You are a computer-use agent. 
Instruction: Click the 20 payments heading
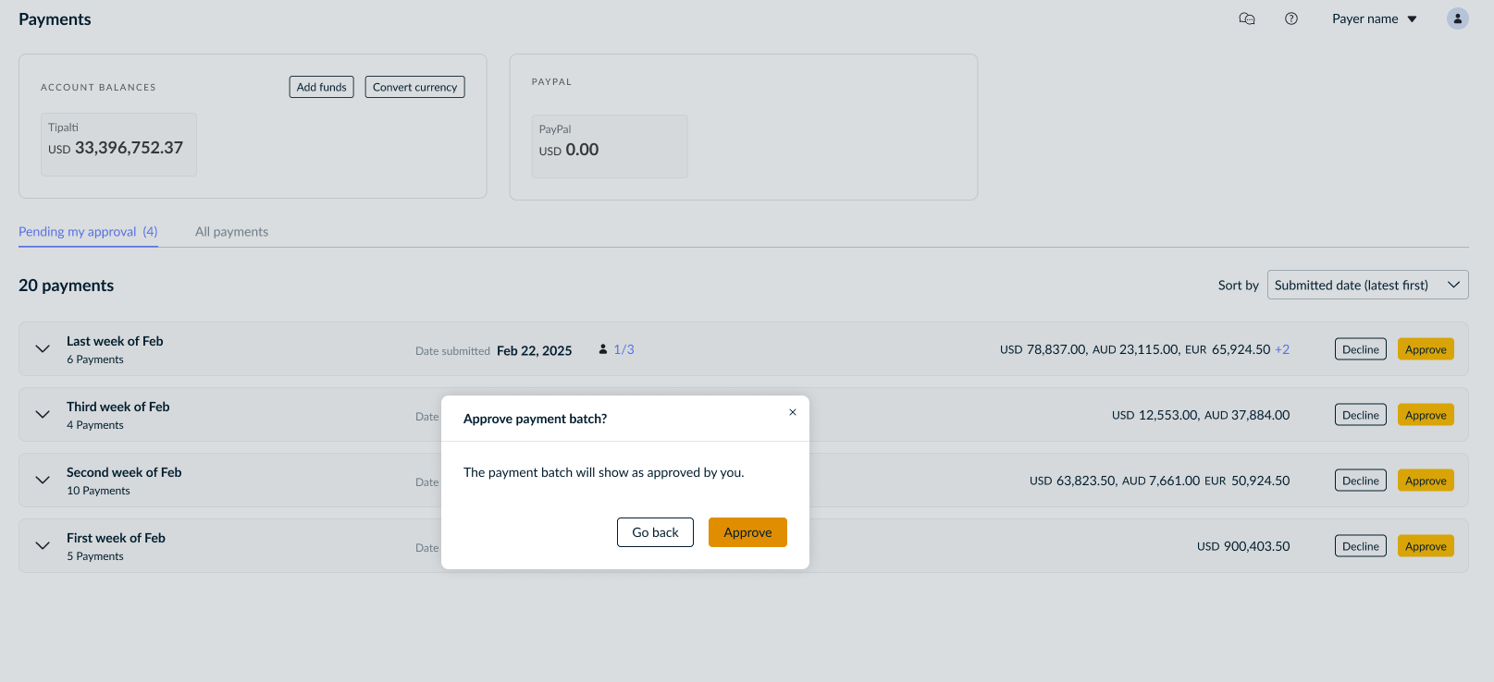66,286
